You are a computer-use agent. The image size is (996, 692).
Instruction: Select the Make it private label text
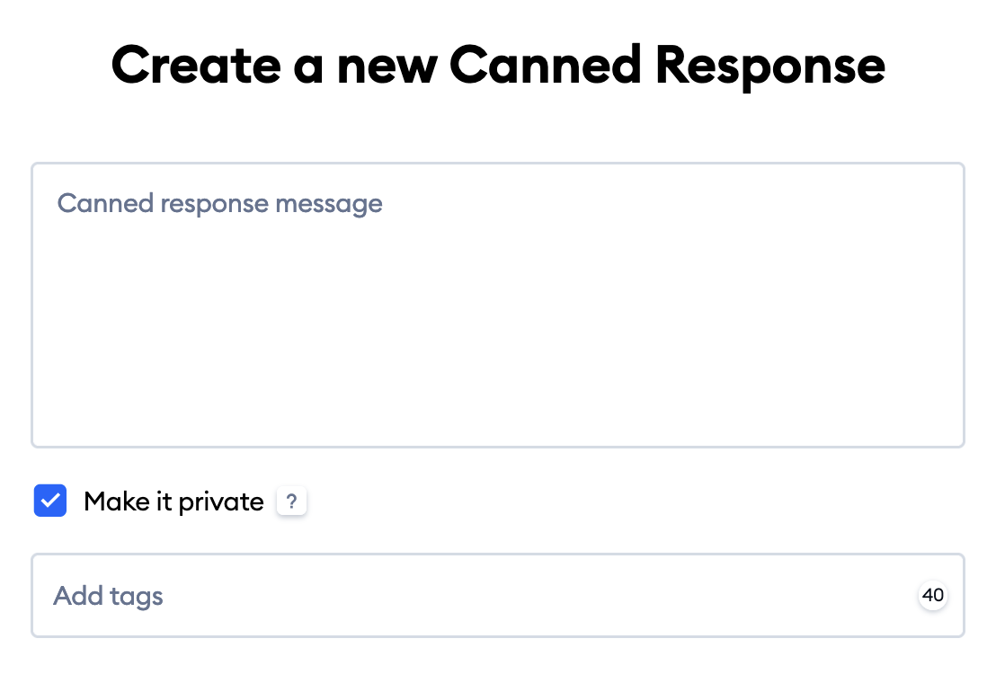[x=173, y=501]
